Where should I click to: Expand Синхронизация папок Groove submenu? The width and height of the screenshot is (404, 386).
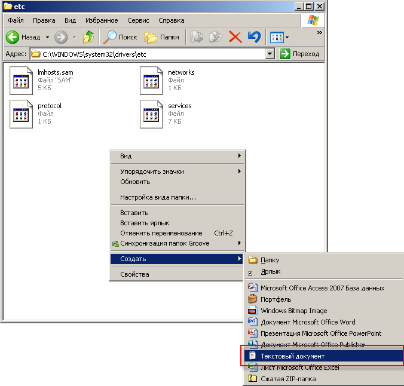(x=177, y=243)
